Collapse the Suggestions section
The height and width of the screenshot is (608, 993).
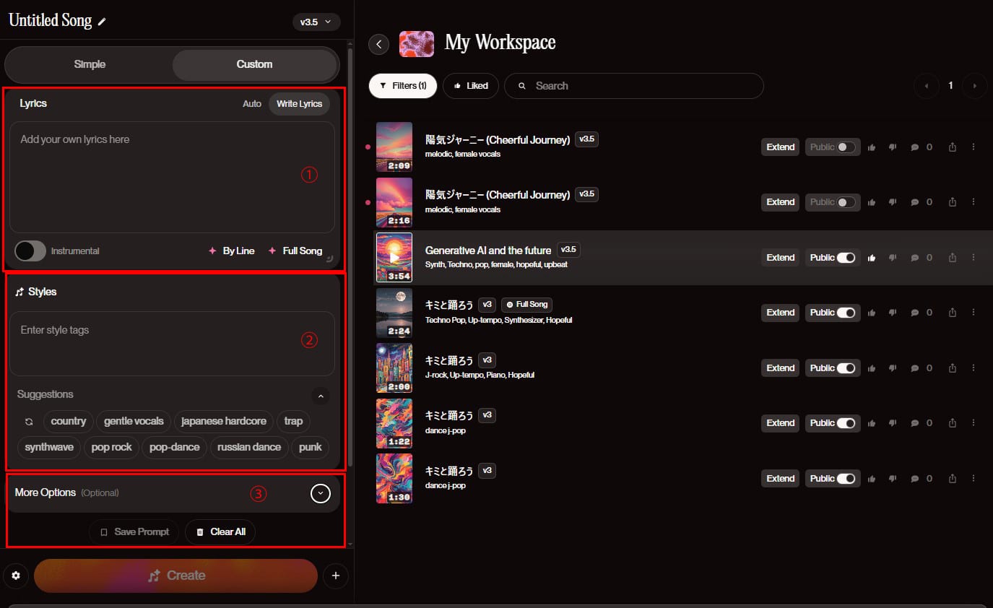[321, 396]
